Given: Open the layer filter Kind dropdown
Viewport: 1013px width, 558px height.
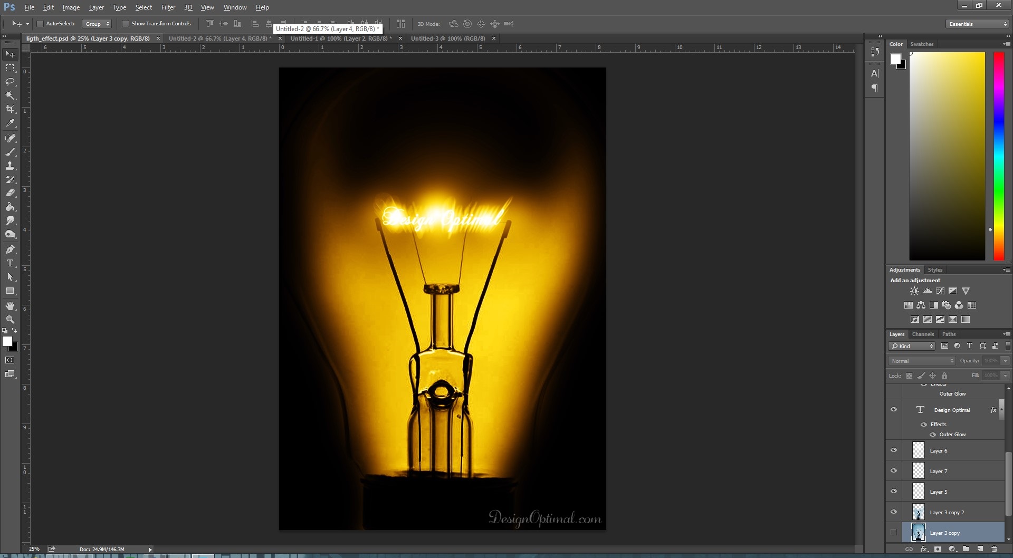Looking at the screenshot, I should [x=912, y=346].
